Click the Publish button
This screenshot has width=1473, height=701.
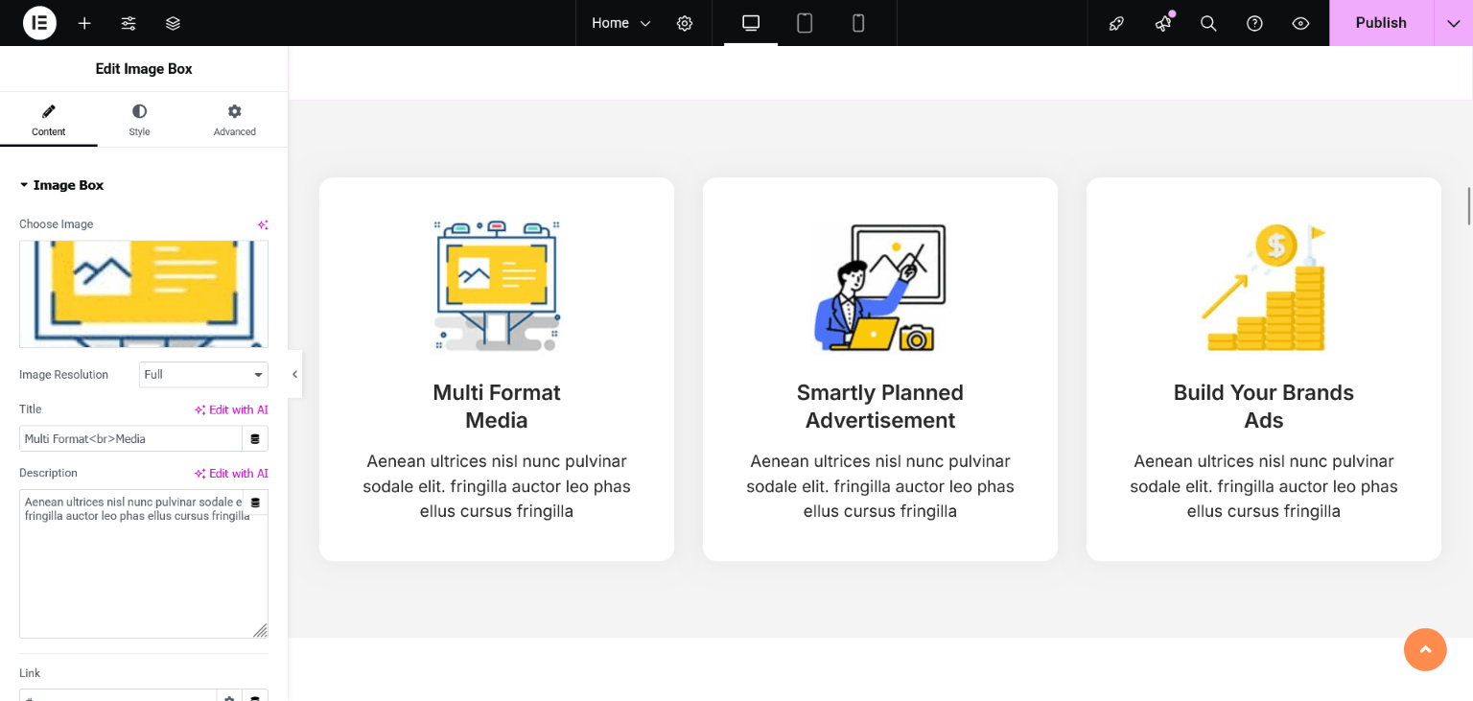(x=1380, y=23)
